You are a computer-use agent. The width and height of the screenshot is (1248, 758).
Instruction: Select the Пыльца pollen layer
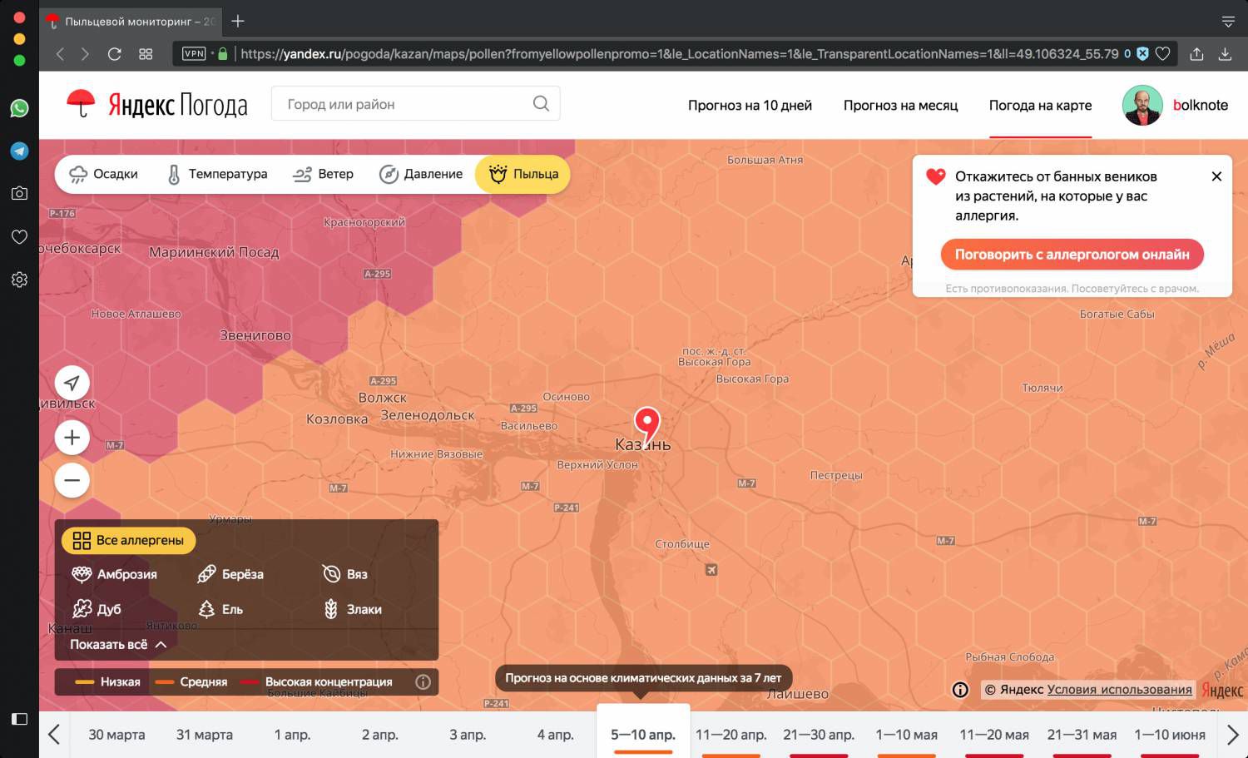[x=523, y=174]
